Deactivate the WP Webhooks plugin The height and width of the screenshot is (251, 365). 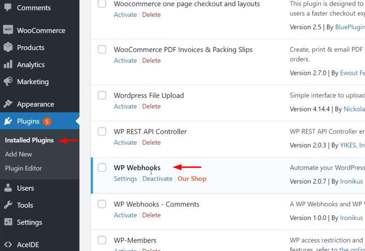coord(157,179)
